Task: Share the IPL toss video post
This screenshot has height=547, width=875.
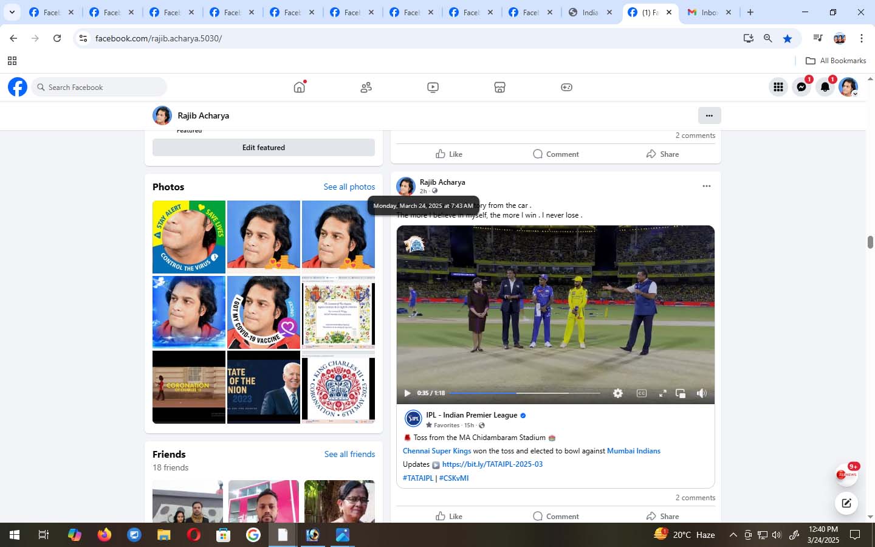Action: [x=662, y=516]
